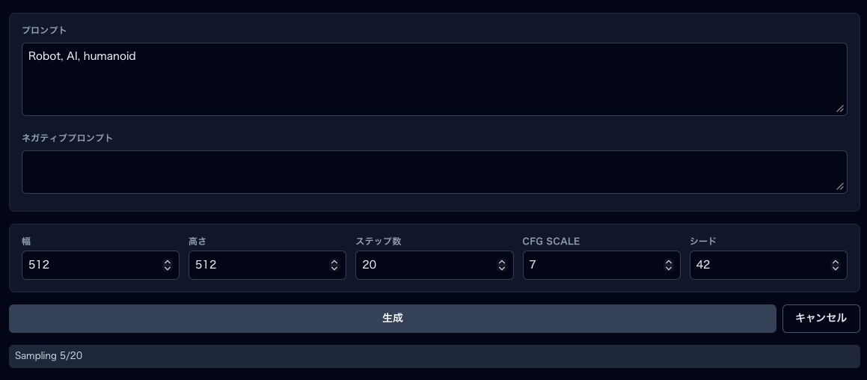The height and width of the screenshot is (380, 867).
Task: Grab the プロンプト textarea resize handle
Action: [840, 108]
